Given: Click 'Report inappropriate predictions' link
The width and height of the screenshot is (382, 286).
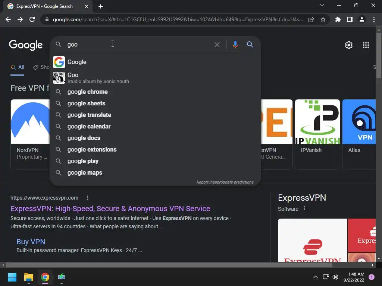Looking at the screenshot, I should tap(225, 182).
